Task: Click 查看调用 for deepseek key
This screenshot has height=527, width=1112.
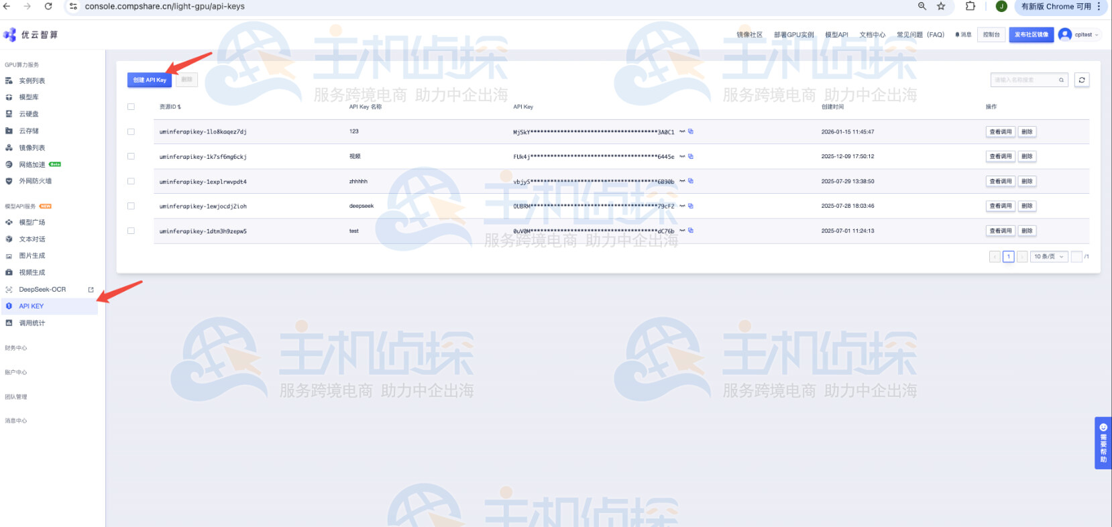Action: (x=1000, y=206)
